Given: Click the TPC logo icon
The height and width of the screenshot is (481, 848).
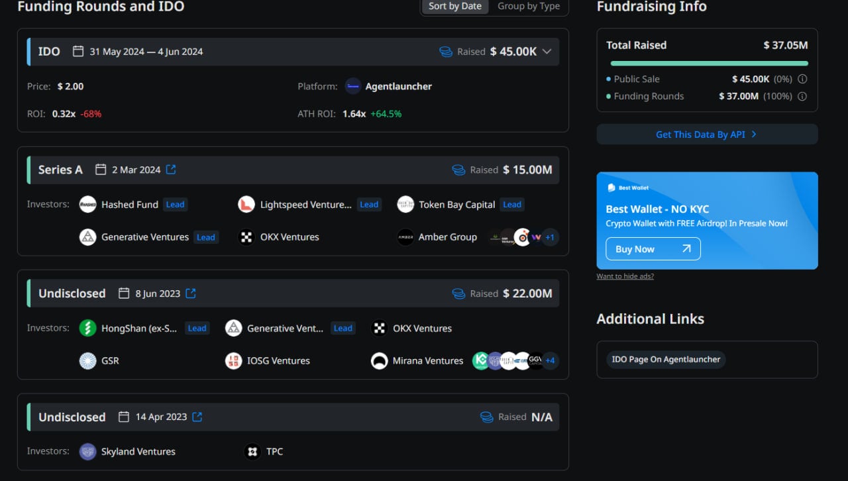Looking at the screenshot, I should point(252,451).
